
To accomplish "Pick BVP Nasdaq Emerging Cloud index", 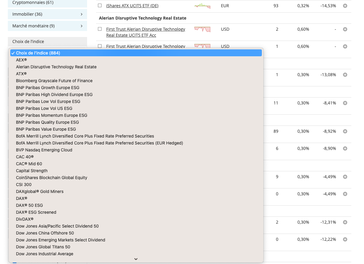I will click(44, 150).
